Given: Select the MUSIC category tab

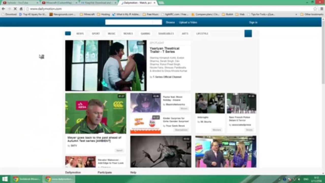Looking at the screenshot, I should pos(111,34).
